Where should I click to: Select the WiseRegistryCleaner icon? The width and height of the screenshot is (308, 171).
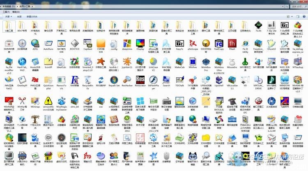pyautogui.click(x=62, y=101)
